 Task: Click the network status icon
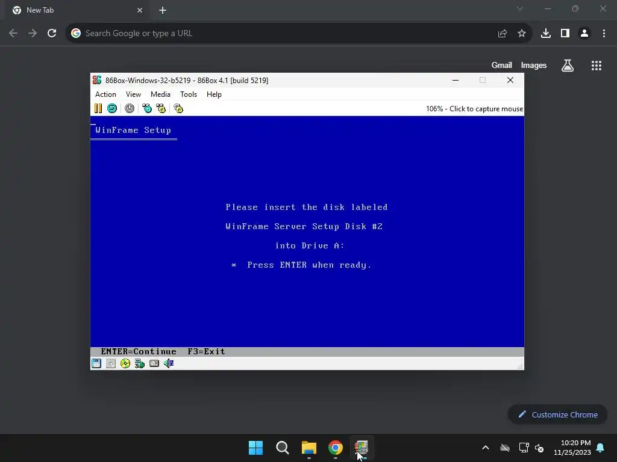click(140, 363)
